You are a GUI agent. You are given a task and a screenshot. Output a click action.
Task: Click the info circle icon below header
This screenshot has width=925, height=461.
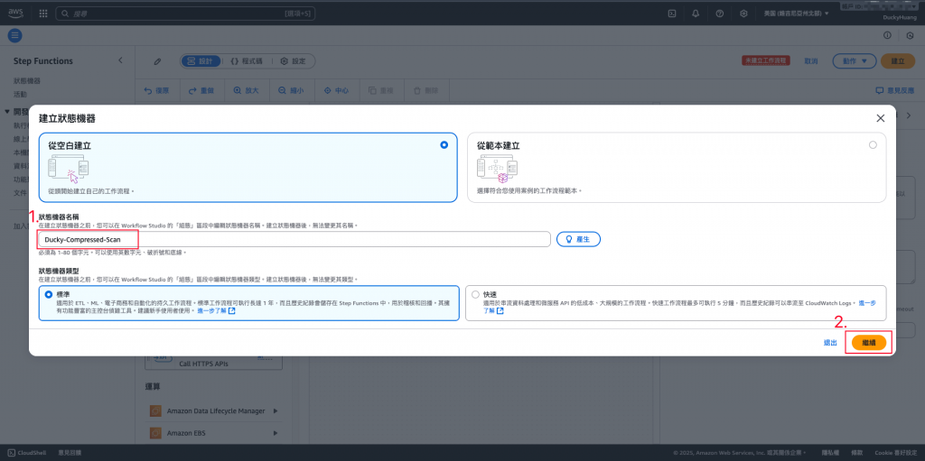[887, 35]
